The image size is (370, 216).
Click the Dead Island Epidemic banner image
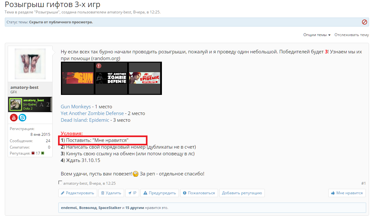coord(144,78)
